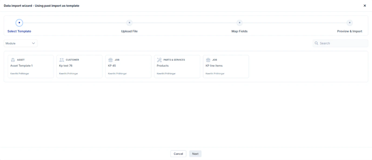This screenshot has height=160, width=372.
Task: Click the Data import wizard title text
Action: pos(42,6)
